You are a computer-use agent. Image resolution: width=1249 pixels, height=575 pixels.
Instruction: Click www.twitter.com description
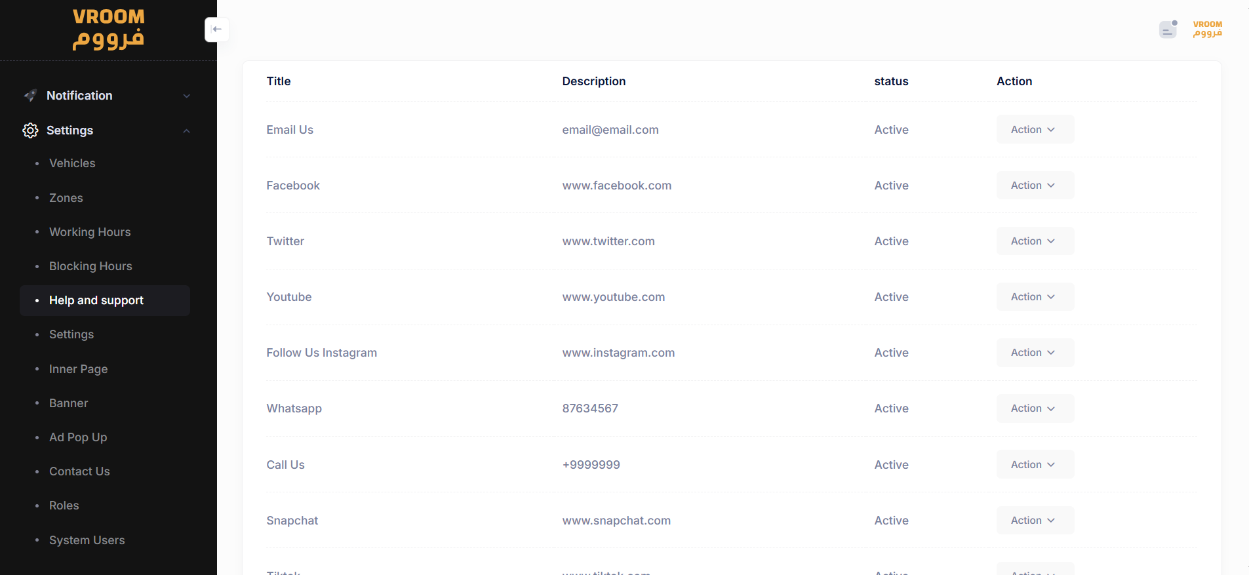point(608,241)
